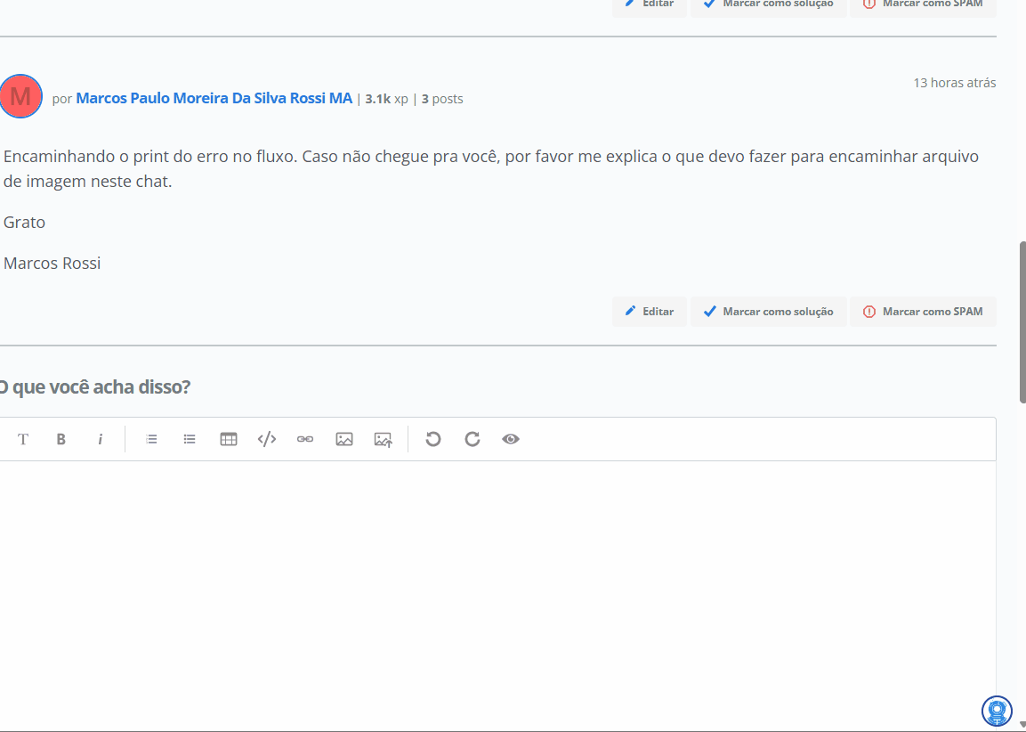Mark Marcos Rossi's post as SPAM
Screen dimensions: 1026x732
point(923,312)
